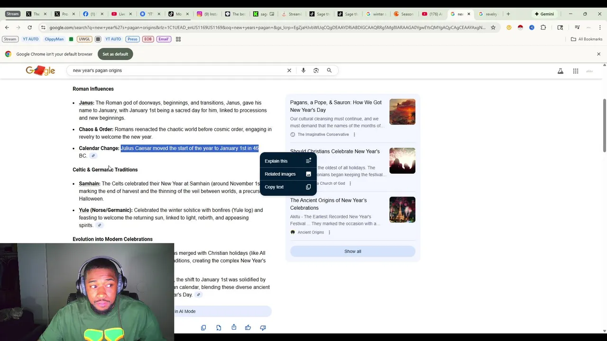Open the Google apps grid
This screenshot has height=341, width=607.
[576, 71]
